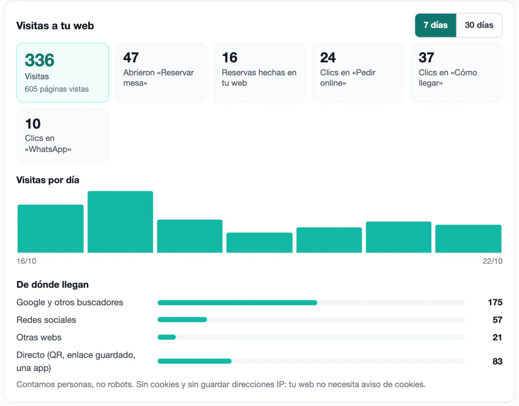Click the Redes sociales progress bar
This screenshot has width=519, height=406.
[x=311, y=320]
